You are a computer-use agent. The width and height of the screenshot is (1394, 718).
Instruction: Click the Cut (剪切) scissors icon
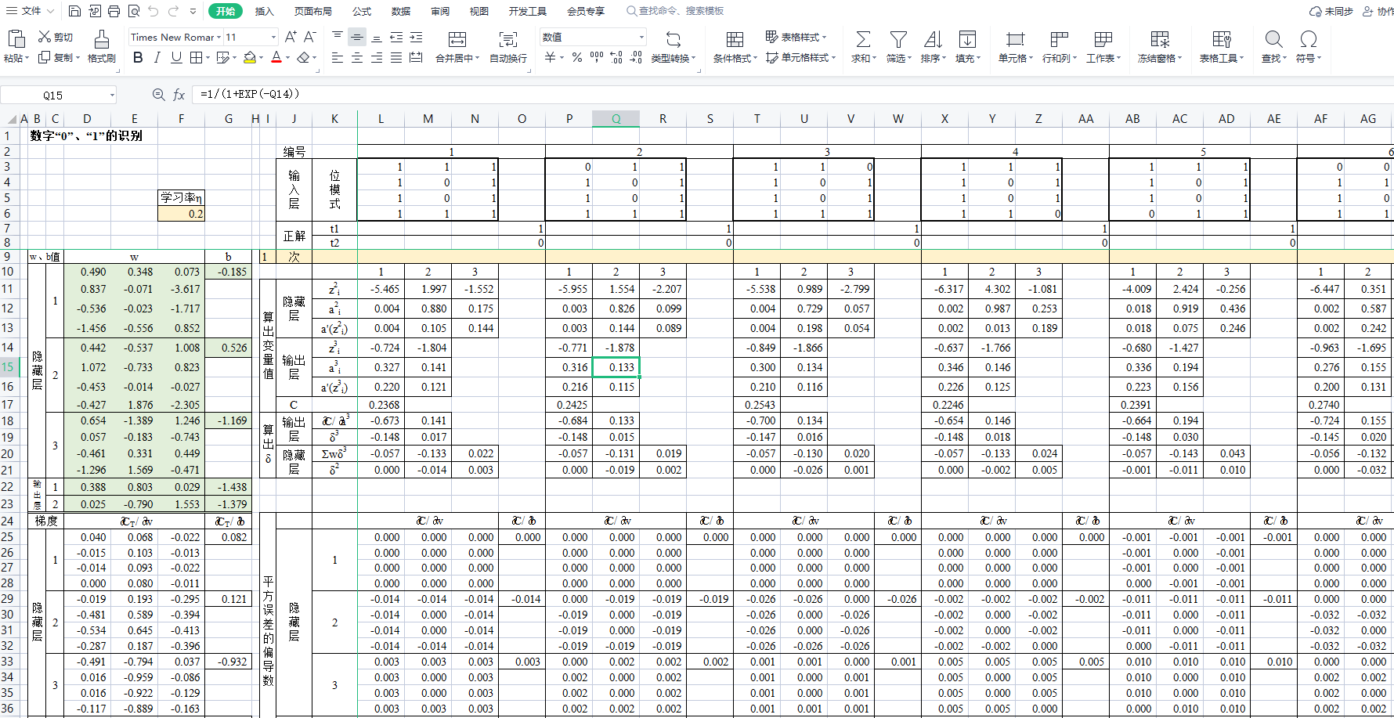[45, 37]
